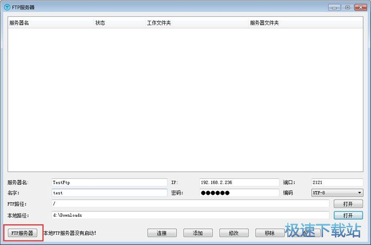Click the 移除 button
This screenshot has height=245, width=371.
point(270,233)
